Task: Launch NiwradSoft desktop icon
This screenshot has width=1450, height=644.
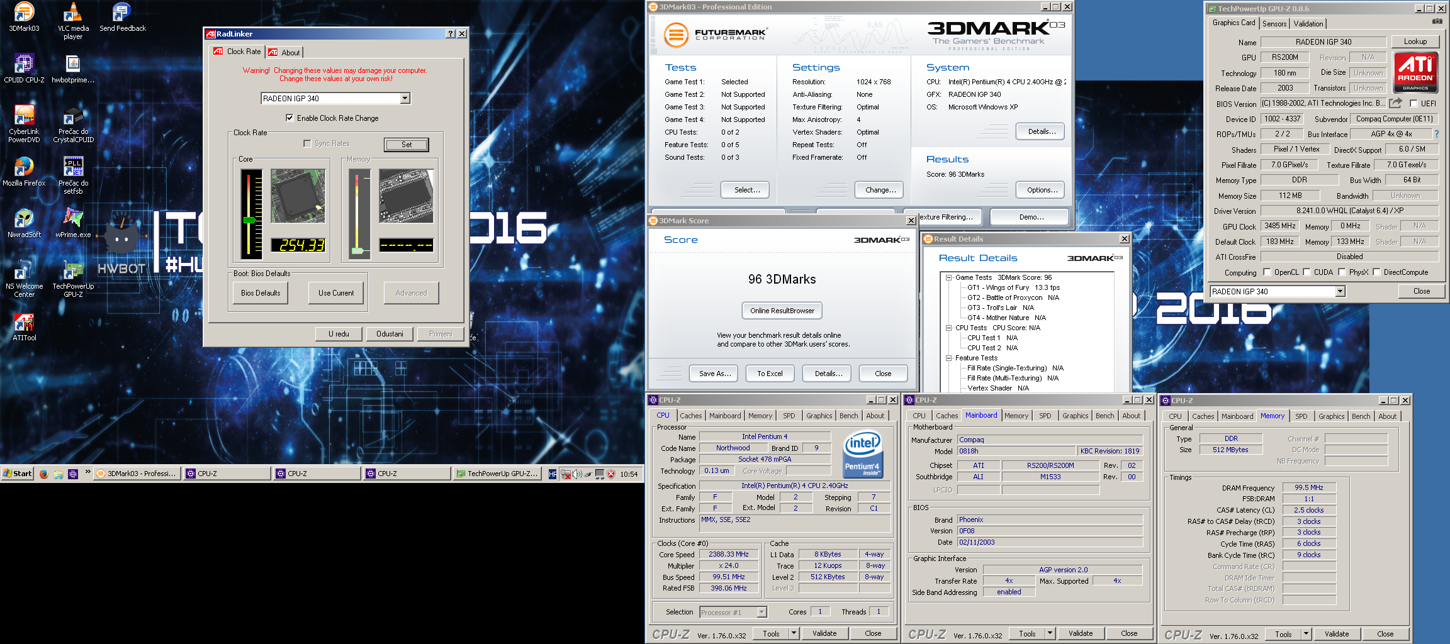Action: pyautogui.click(x=24, y=223)
